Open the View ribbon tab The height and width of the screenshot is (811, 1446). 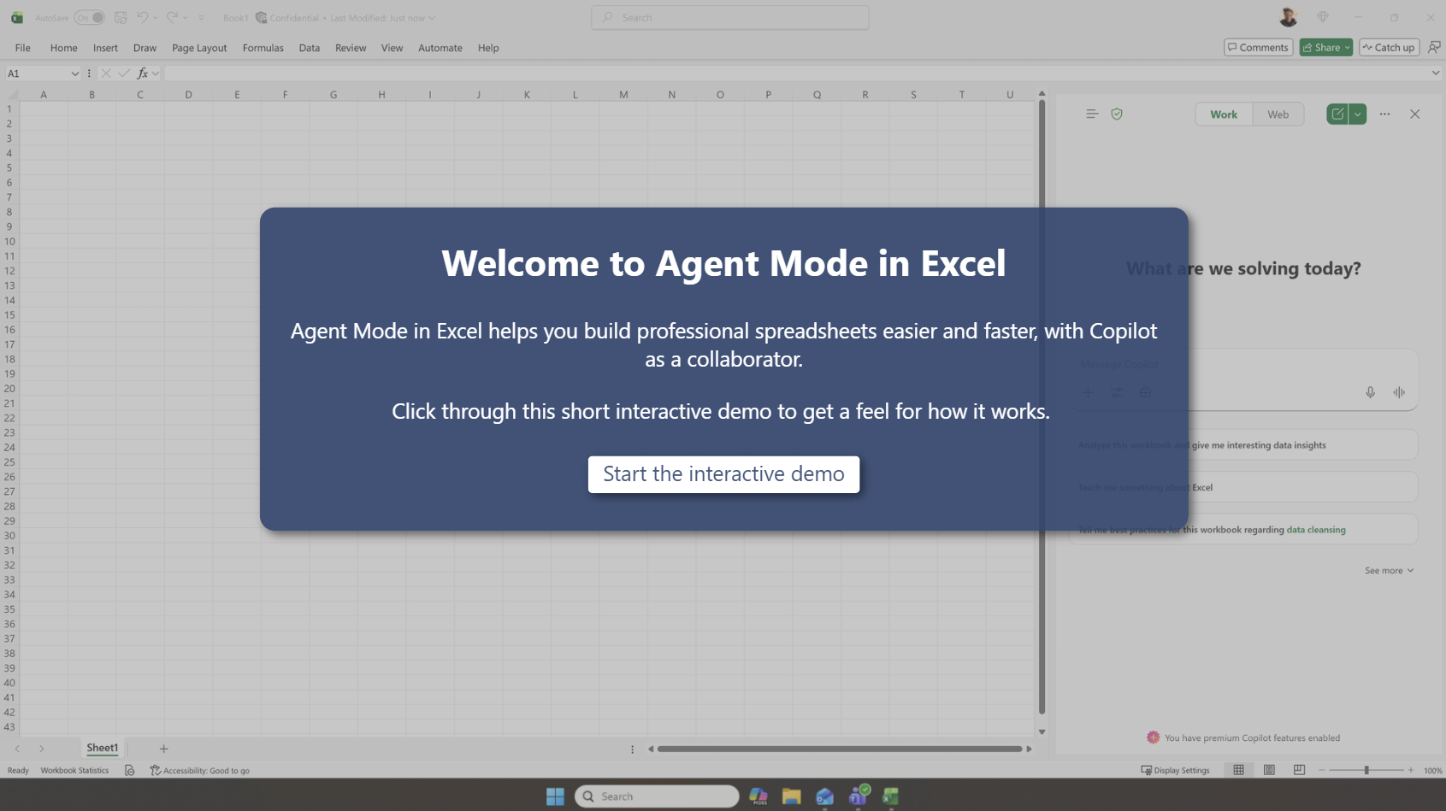click(392, 48)
